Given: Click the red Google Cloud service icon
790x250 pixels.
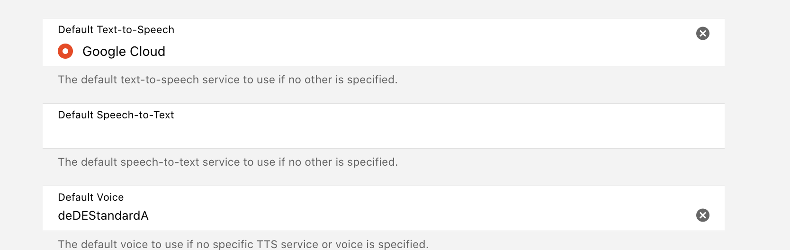Looking at the screenshot, I should pyautogui.click(x=65, y=51).
